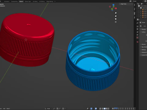
Task: Click the blue Z axis gizmo handle
Action: pyautogui.click(x=113, y=5)
